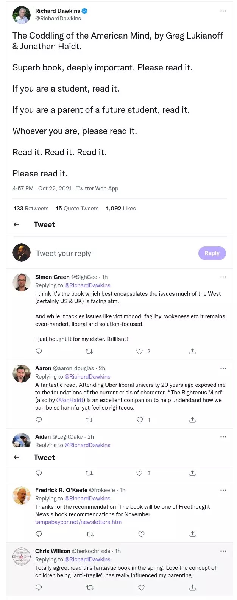Retweet Simon Green's reply
Screen dimensions: 237x600
89,351
